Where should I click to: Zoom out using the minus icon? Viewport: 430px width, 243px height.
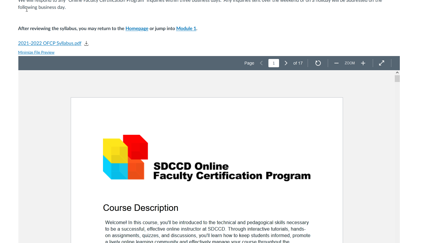click(336, 63)
